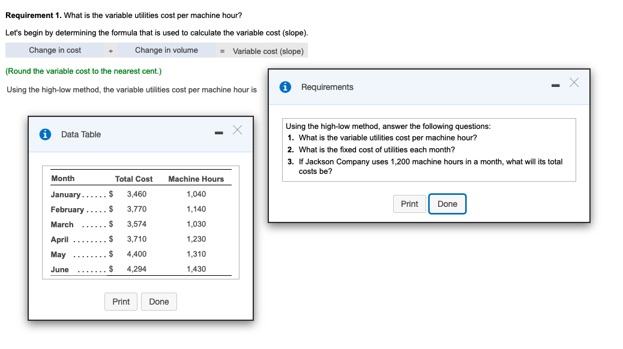This screenshot has height=349, width=623.
Task: Close the Requirements dialog
Action: point(574,83)
